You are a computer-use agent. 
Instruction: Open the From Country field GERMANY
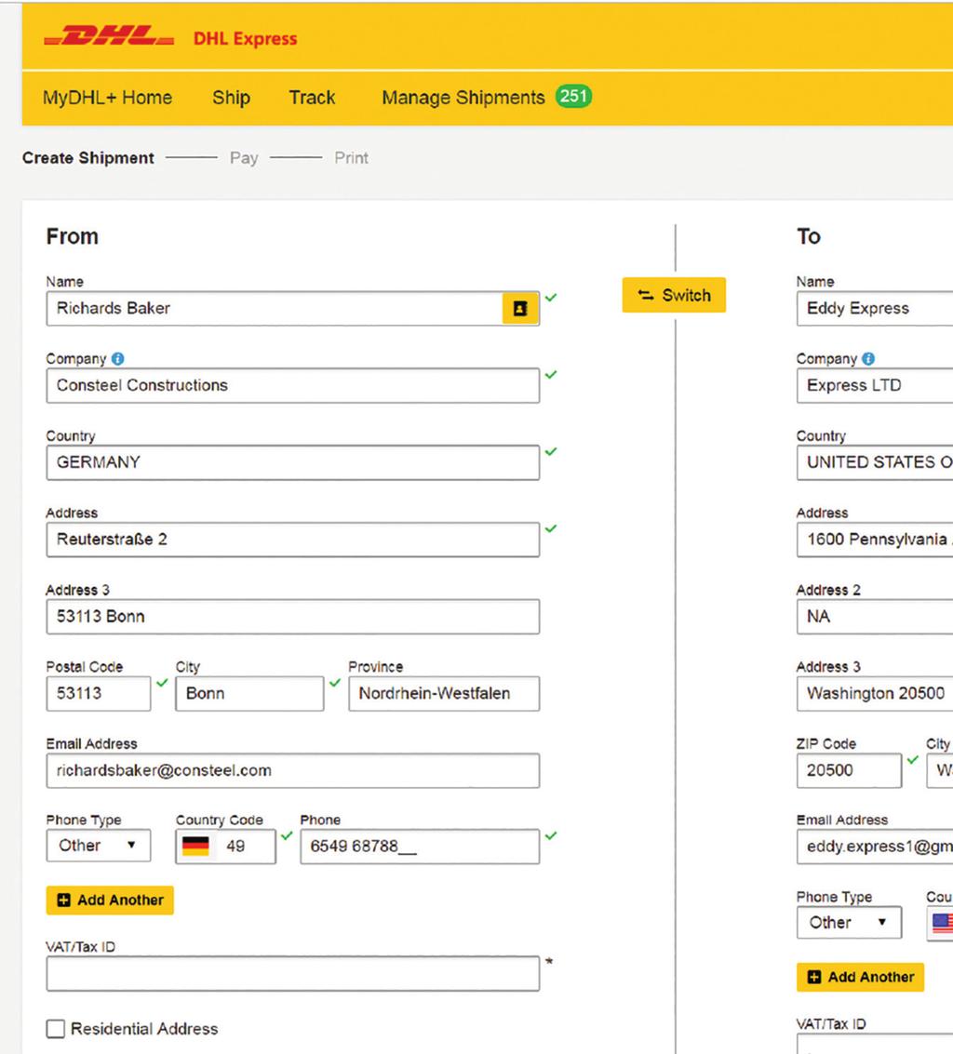pos(292,462)
